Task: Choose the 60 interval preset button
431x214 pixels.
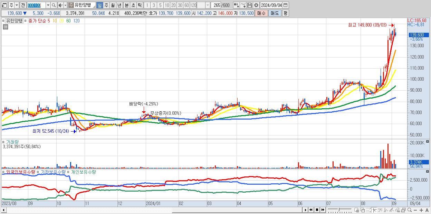Action: 186,5
